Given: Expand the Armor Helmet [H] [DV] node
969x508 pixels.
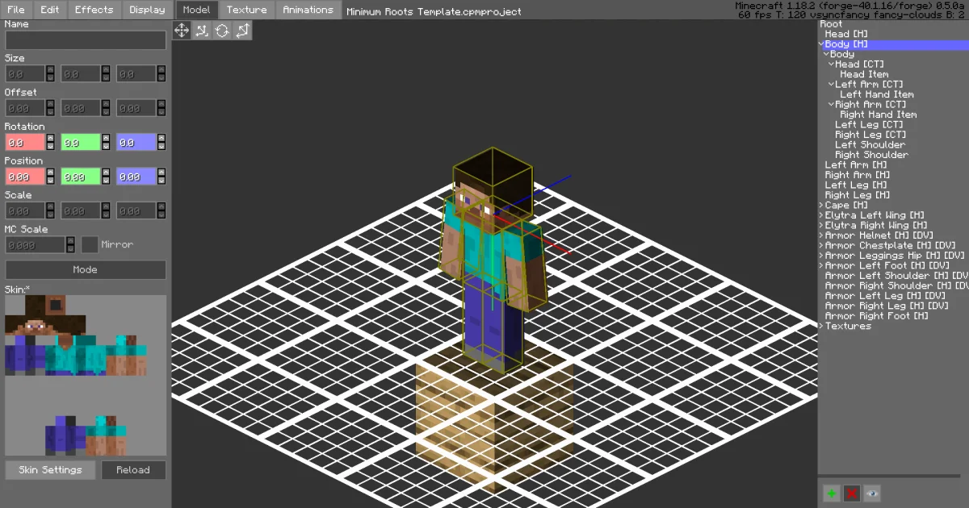Looking at the screenshot, I should (x=821, y=235).
